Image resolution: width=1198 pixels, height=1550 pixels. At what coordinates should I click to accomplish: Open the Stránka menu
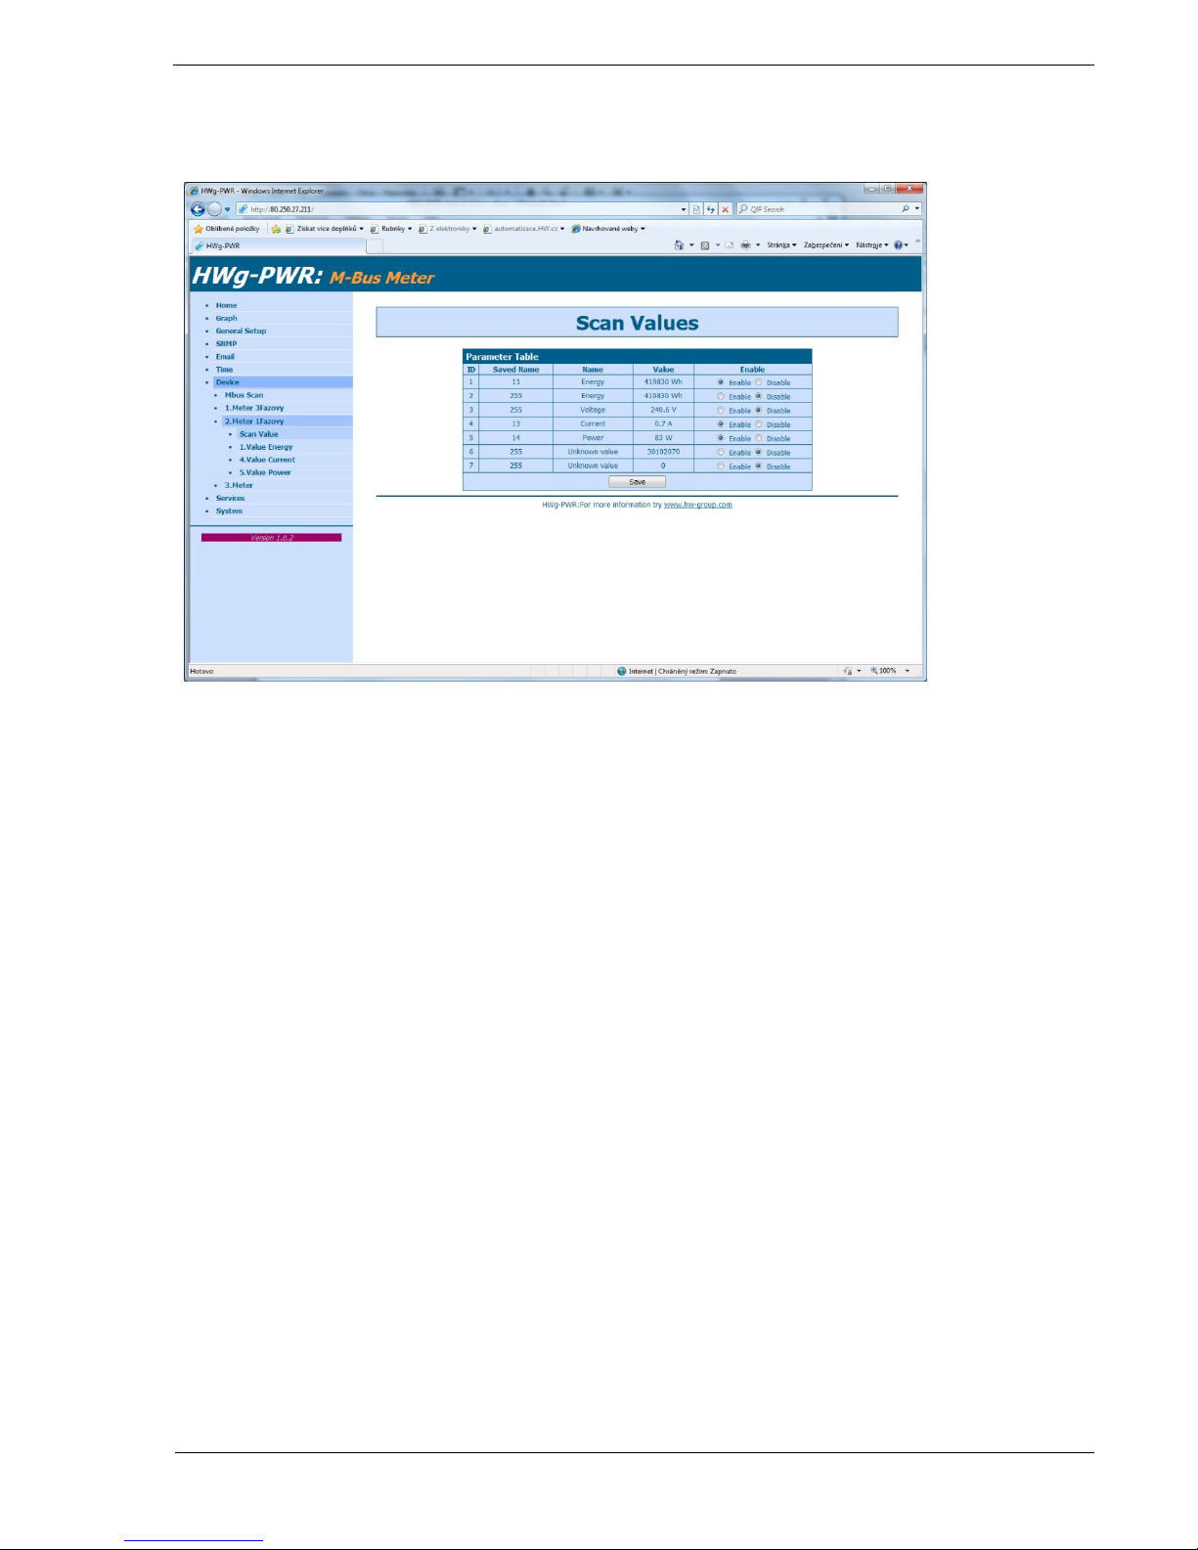pyautogui.click(x=781, y=245)
